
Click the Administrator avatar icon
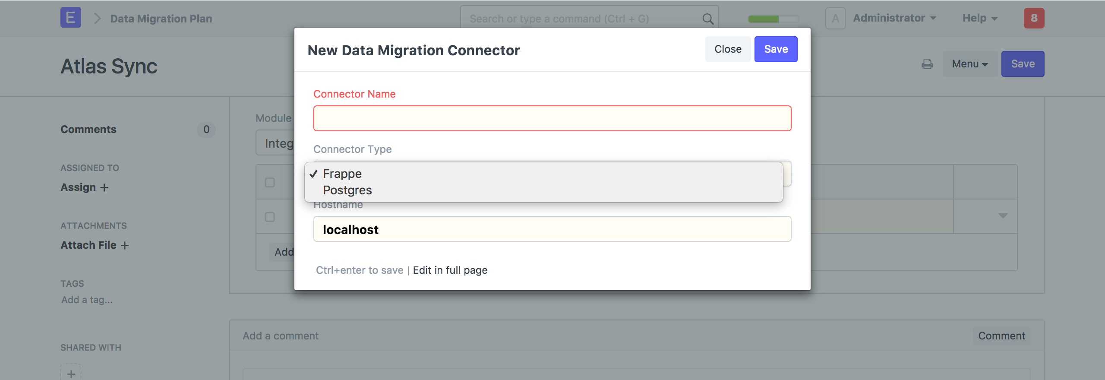[x=835, y=19]
